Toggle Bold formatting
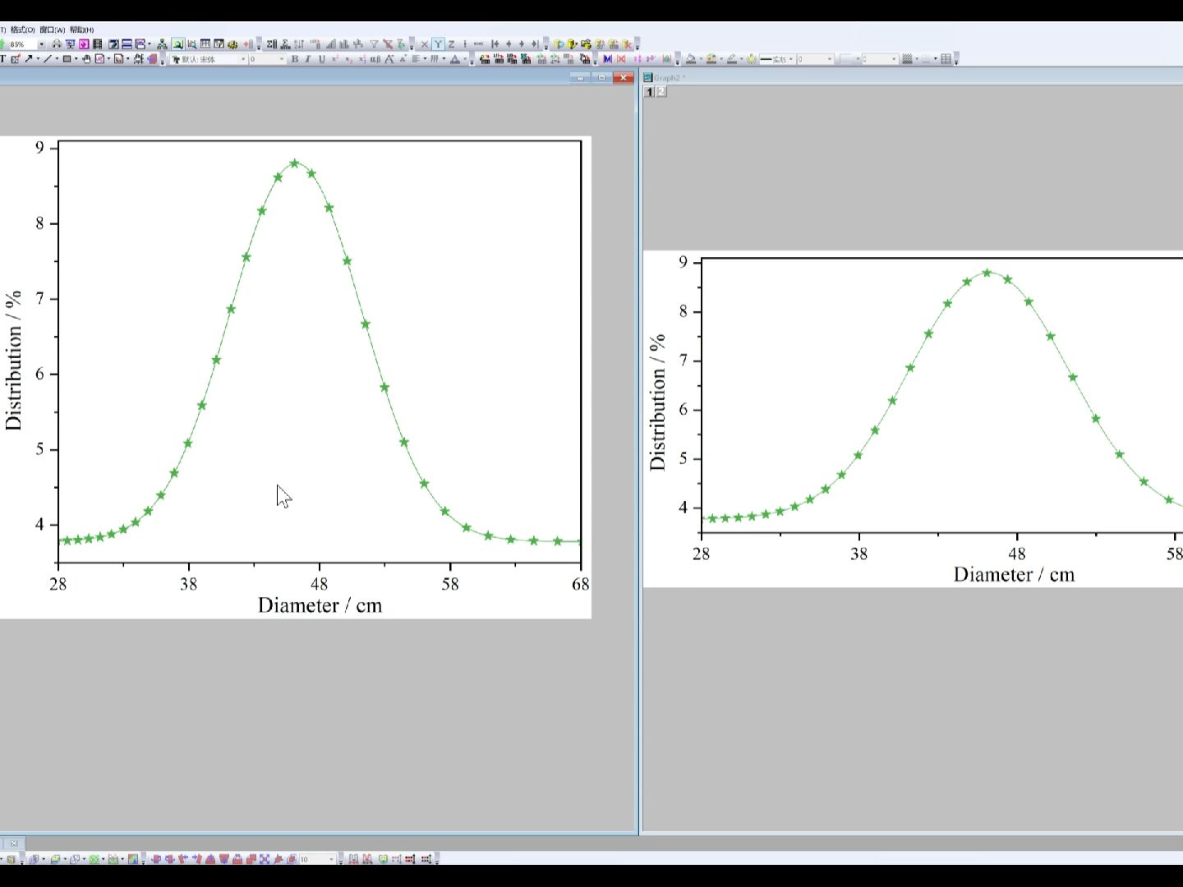This screenshot has height=887, width=1183. click(295, 59)
